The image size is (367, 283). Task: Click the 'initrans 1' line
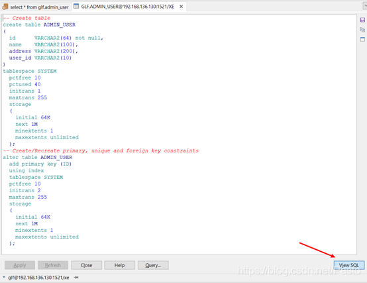tap(25, 91)
